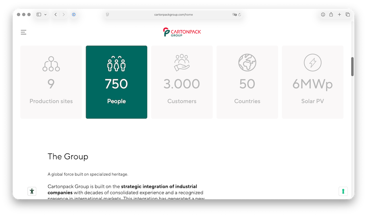Select the 750 People card

click(x=116, y=82)
